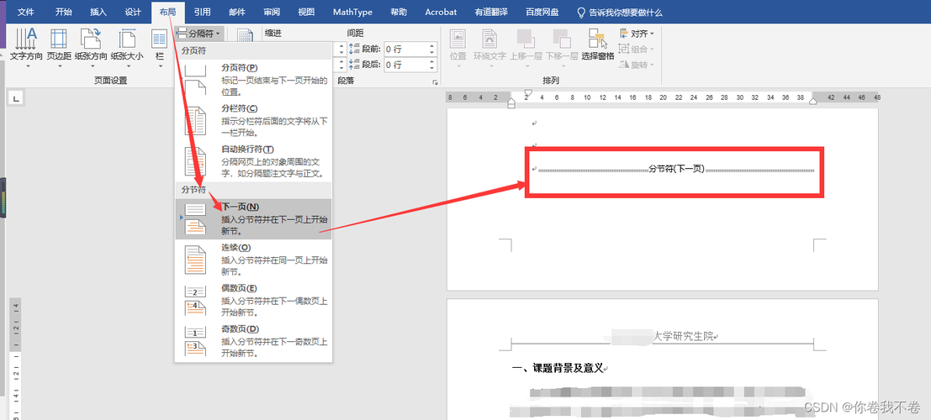Switch to the 引用 references tab

[202, 13]
